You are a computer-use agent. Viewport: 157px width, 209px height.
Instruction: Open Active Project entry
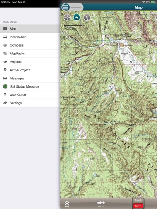click(x=30, y=70)
